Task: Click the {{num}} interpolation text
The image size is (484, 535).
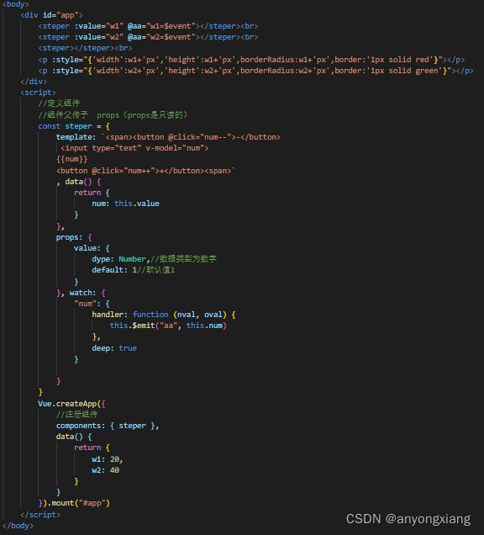Action: (x=72, y=159)
